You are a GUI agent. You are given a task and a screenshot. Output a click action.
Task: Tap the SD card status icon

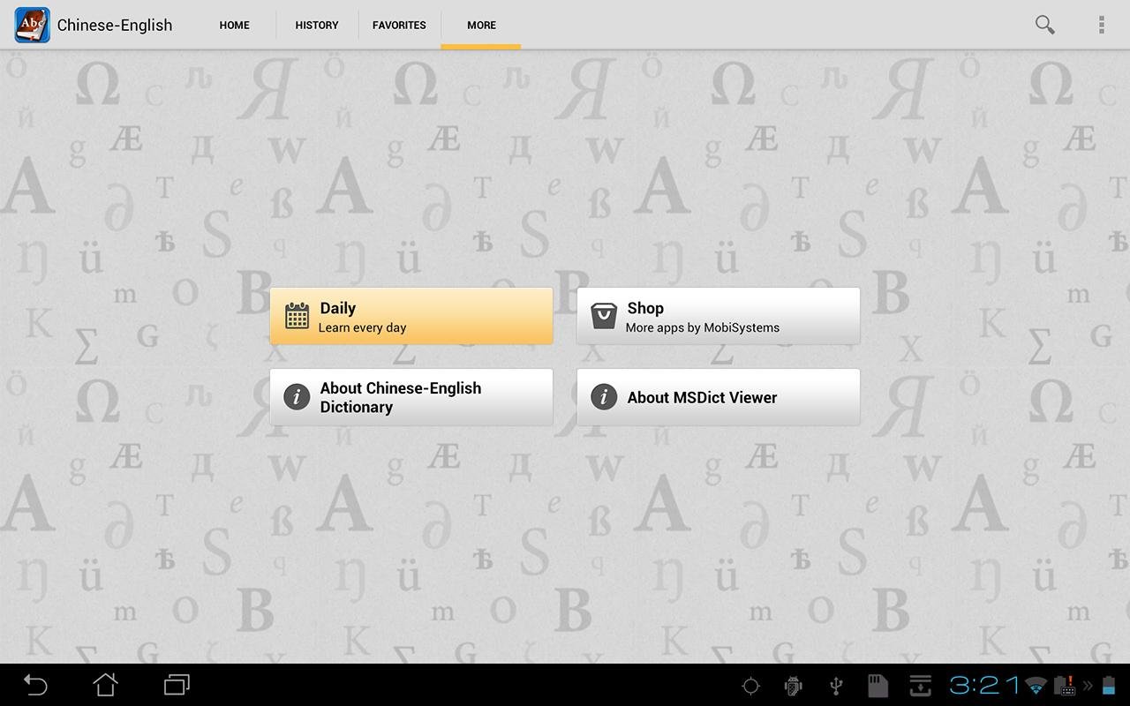pos(878,686)
